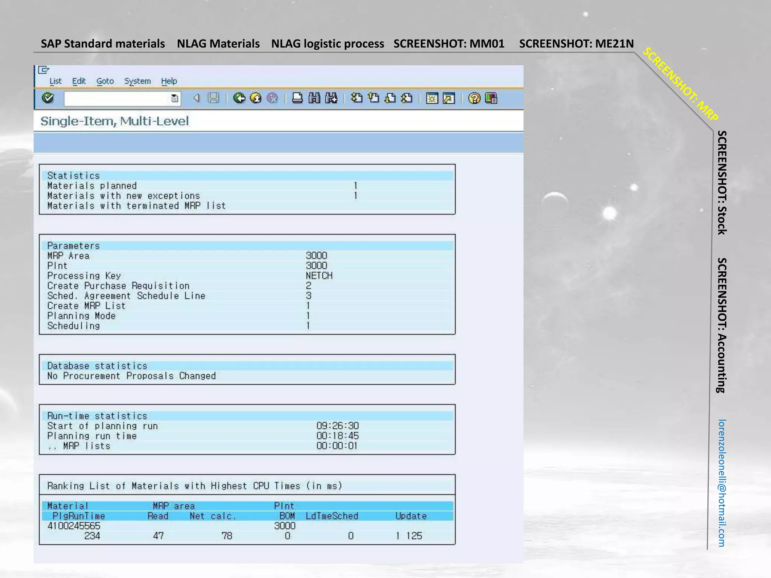This screenshot has width=771, height=578.
Task: Open the SCREENSHOT: ME21N tab
Action: pyautogui.click(x=576, y=44)
